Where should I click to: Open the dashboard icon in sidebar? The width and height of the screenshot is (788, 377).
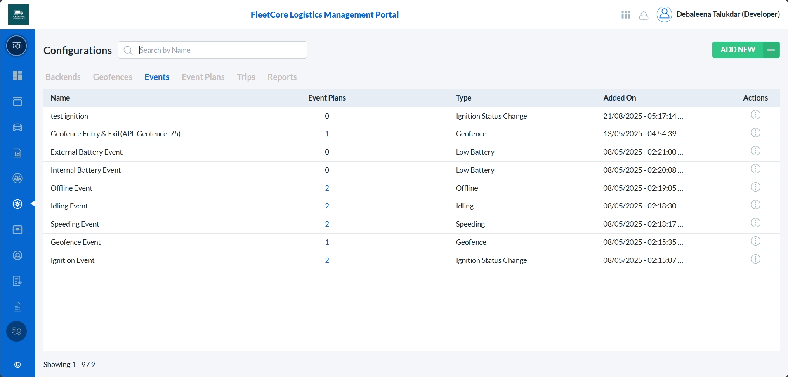point(17,76)
